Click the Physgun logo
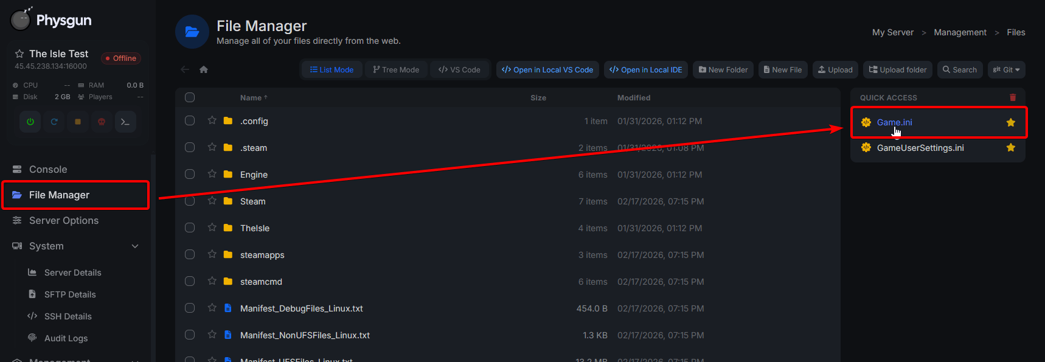 pos(51,19)
